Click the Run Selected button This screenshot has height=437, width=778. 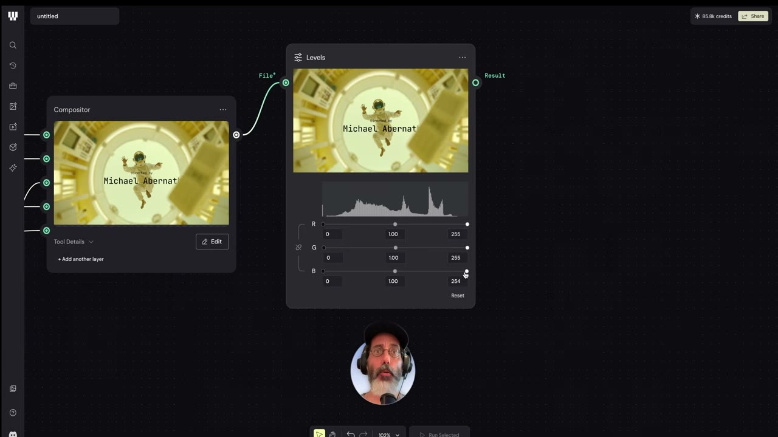coord(439,433)
